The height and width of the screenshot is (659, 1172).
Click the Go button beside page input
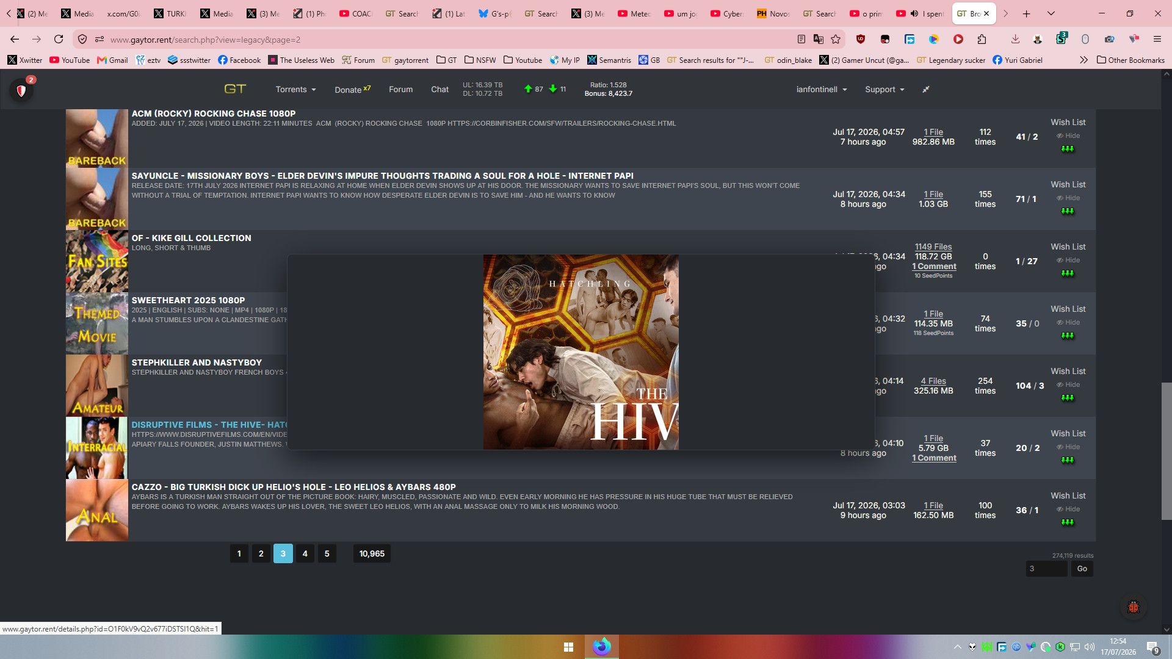(1082, 569)
